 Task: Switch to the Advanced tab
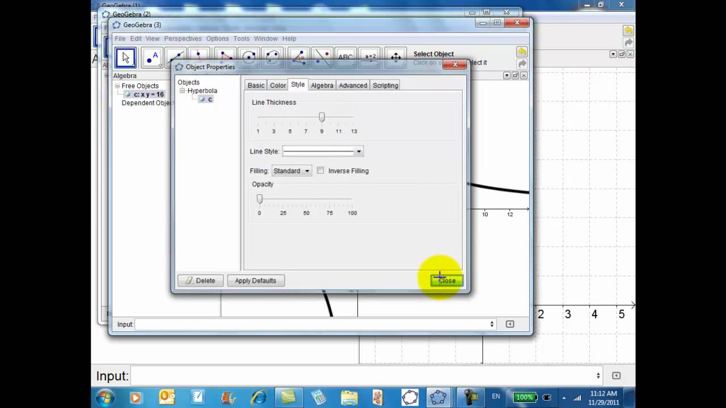pos(353,85)
